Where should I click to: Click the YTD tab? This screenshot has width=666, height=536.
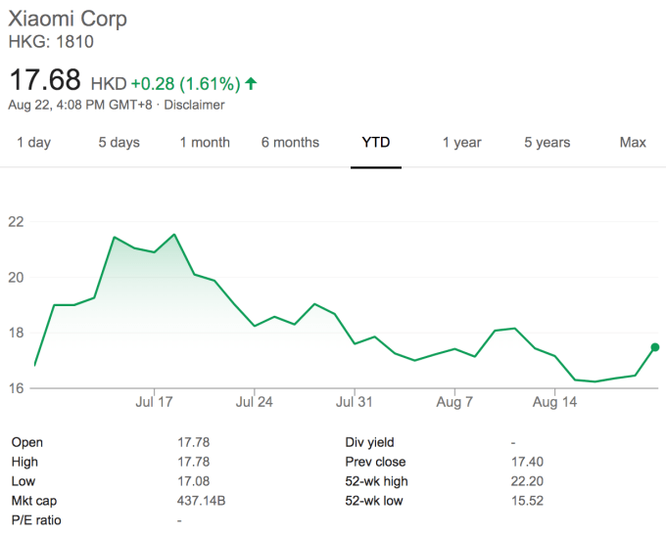coord(376,143)
